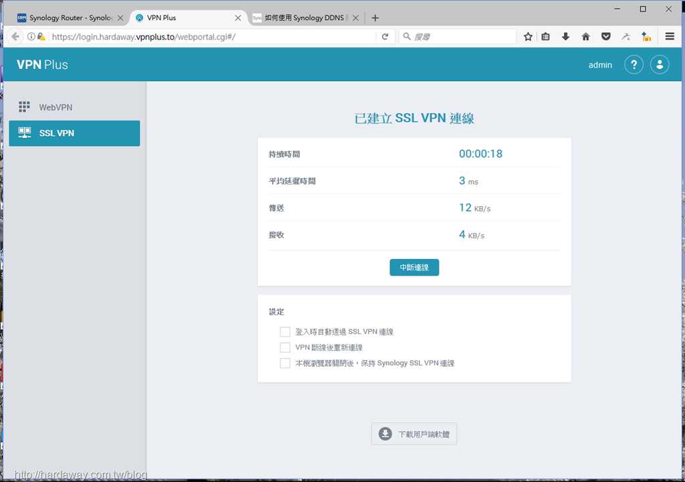Check 本機瀏覽器關閉後 keep SSL VPN option
685x482 pixels.
pos(285,363)
